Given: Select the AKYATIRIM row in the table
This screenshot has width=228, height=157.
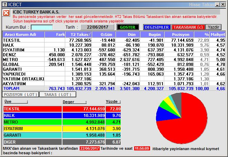Looking at the screenshot, I should (114, 84).
